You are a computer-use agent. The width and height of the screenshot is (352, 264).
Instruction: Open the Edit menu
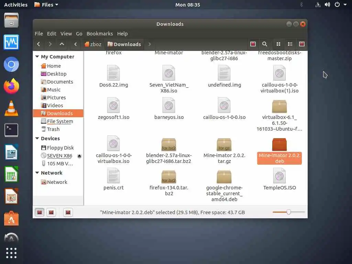(52, 34)
